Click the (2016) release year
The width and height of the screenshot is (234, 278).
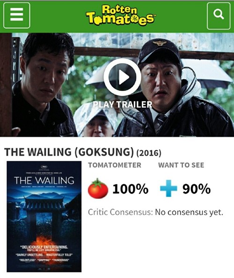coord(149,153)
